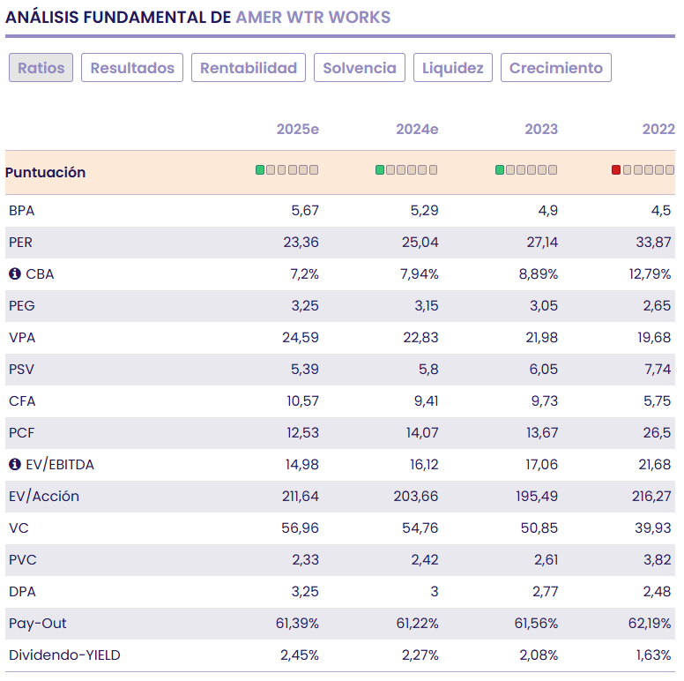The image size is (684, 681).
Task: Click the 2024e score indicator squares
Action: click(x=406, y=169)
